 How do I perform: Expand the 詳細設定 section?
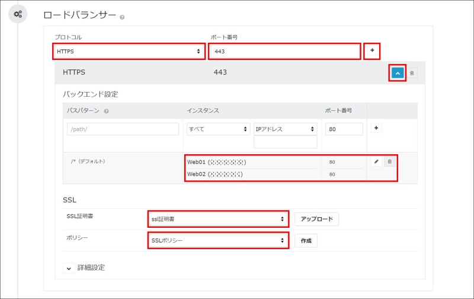pyautogui.click(x=68, y=268)
